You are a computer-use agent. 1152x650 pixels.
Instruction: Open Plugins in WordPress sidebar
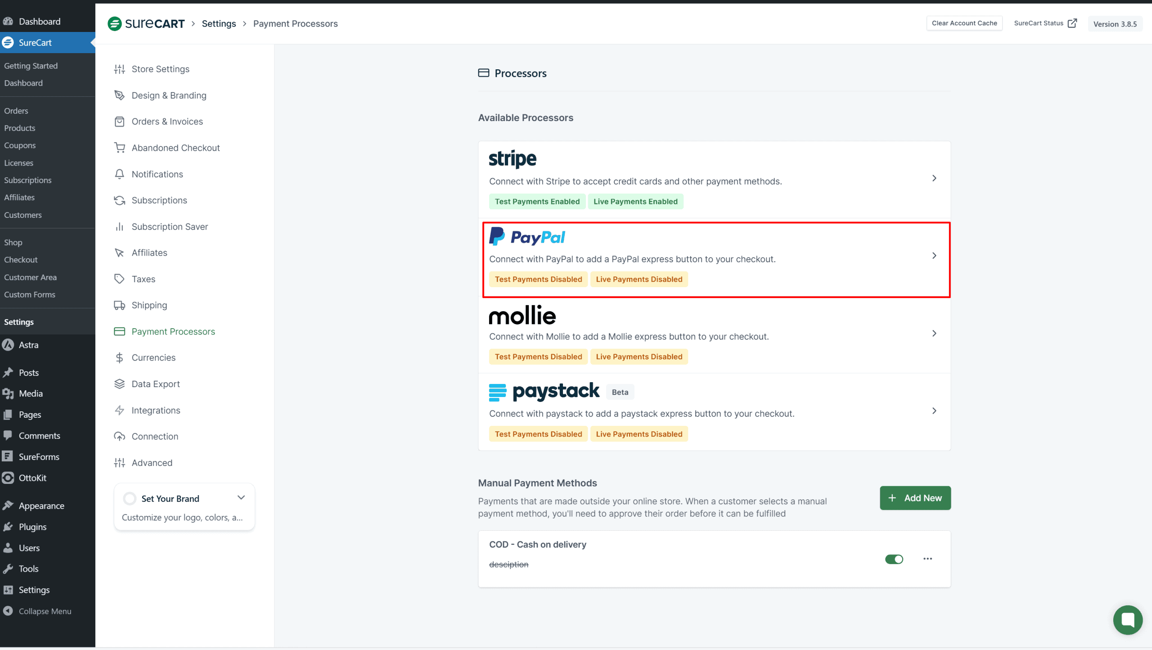pos(32,527)
